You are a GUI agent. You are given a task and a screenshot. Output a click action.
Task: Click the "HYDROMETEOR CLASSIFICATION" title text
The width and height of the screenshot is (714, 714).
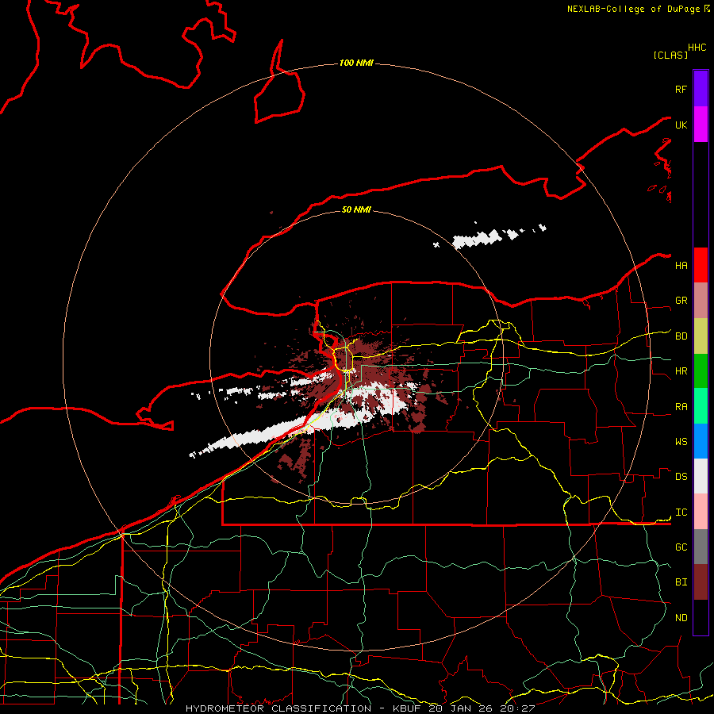click(x=278, y=708)
